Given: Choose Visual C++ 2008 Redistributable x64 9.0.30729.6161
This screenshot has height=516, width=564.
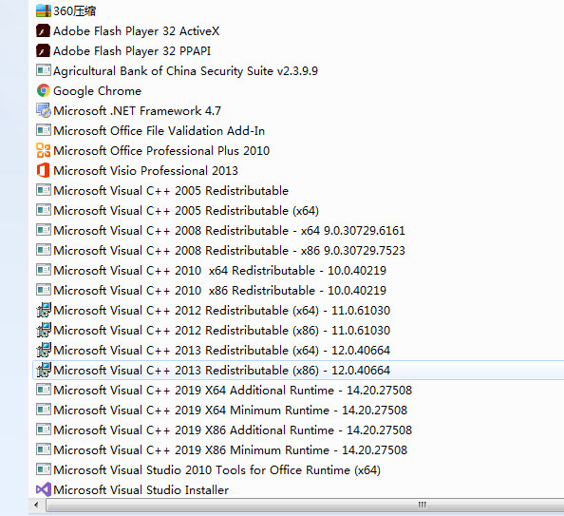Looking at the screenshot, I should [229, 231].
